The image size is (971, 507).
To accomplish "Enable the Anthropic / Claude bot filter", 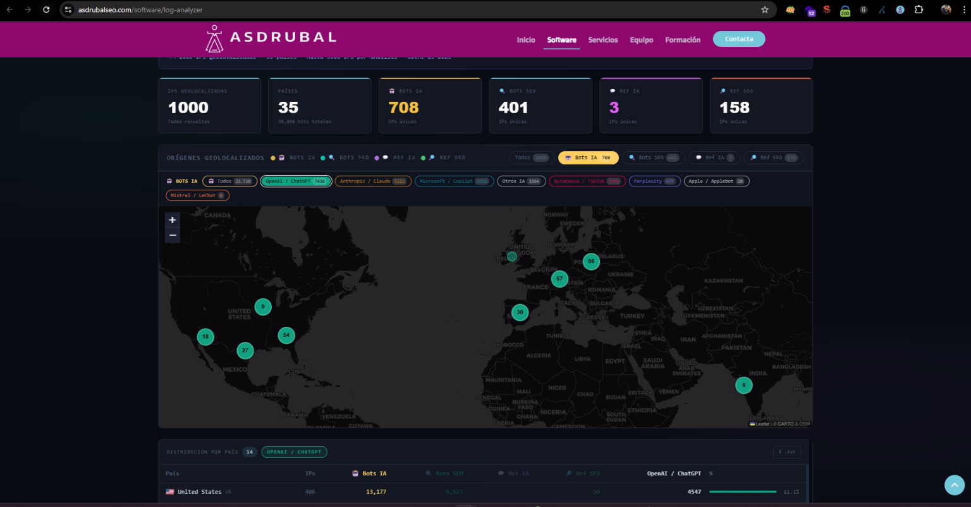I will pyautogui.click(x=372, y=181).
